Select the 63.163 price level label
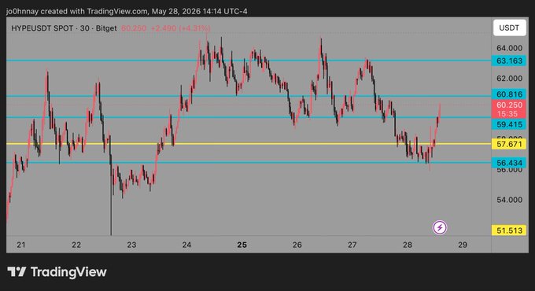 509,61
